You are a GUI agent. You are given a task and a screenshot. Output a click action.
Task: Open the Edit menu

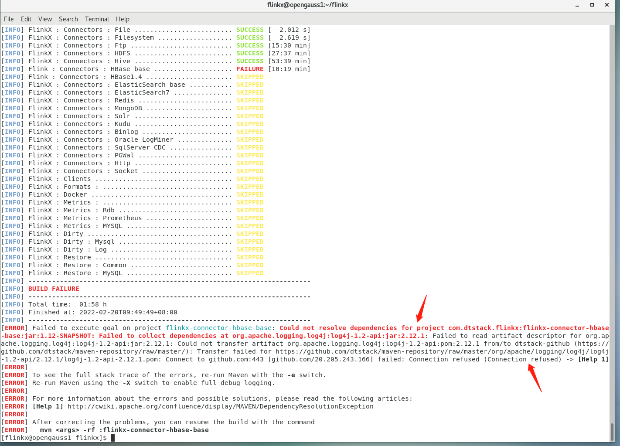tap(26, 19)
